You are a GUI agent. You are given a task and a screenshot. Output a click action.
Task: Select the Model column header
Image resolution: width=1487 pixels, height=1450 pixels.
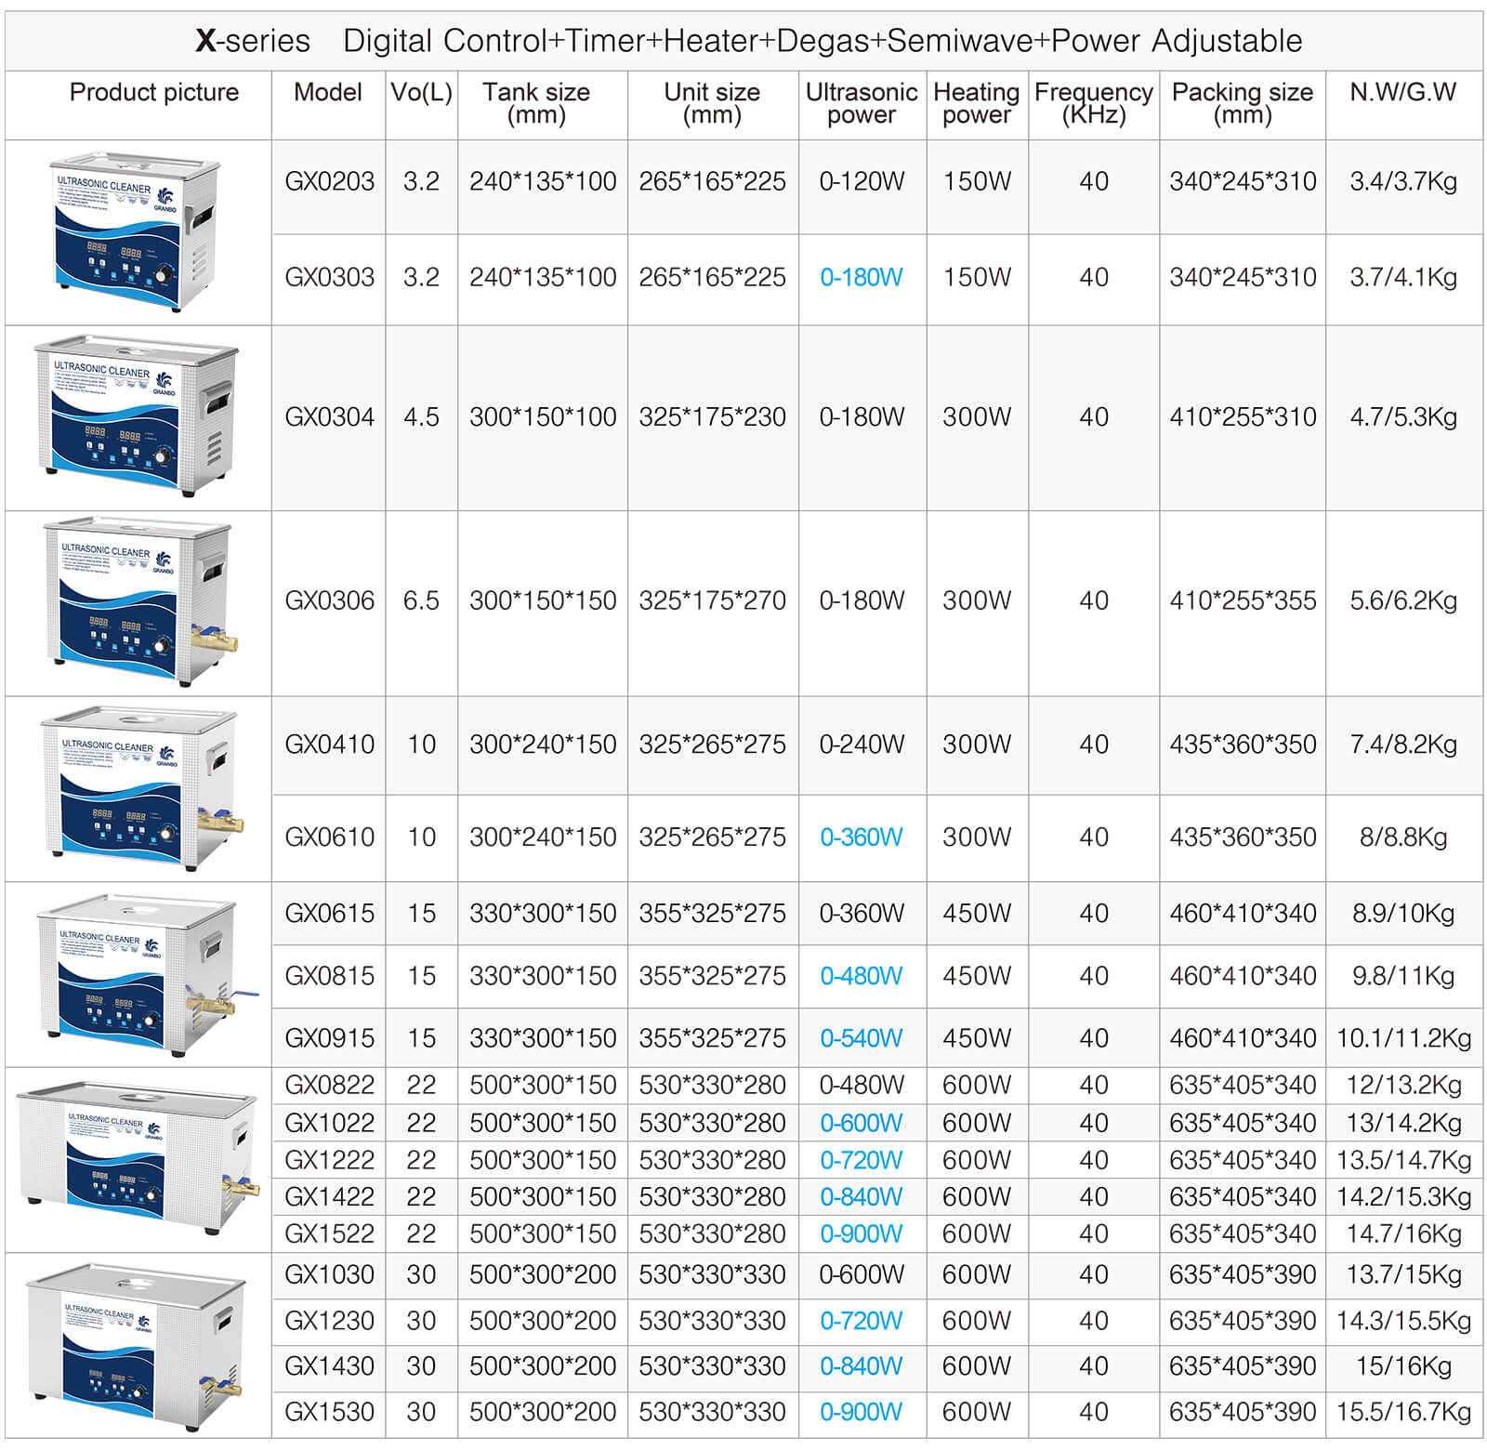point(327,93)
